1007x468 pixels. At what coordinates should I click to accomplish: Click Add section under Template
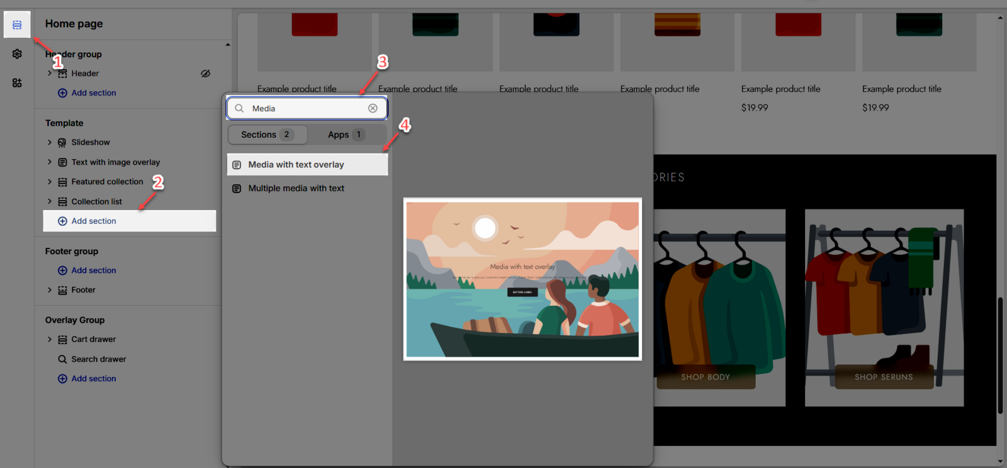coord(93,221)
